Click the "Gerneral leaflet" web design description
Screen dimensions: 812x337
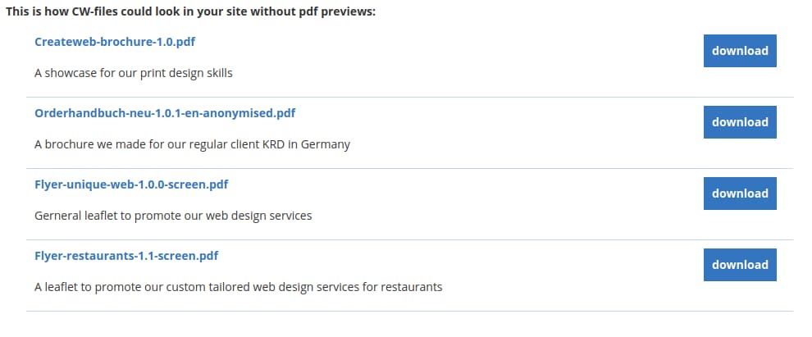[x=173, y=216]
